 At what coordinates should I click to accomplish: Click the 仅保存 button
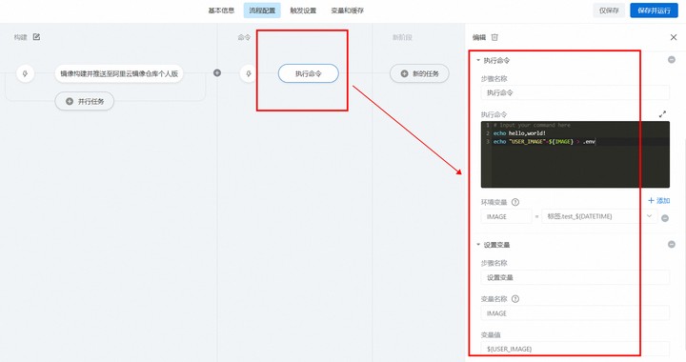(609, 10)
